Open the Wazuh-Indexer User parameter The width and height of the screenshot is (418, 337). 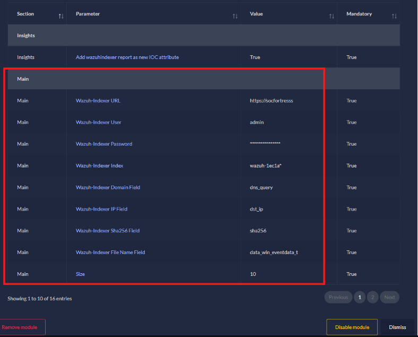98,122
